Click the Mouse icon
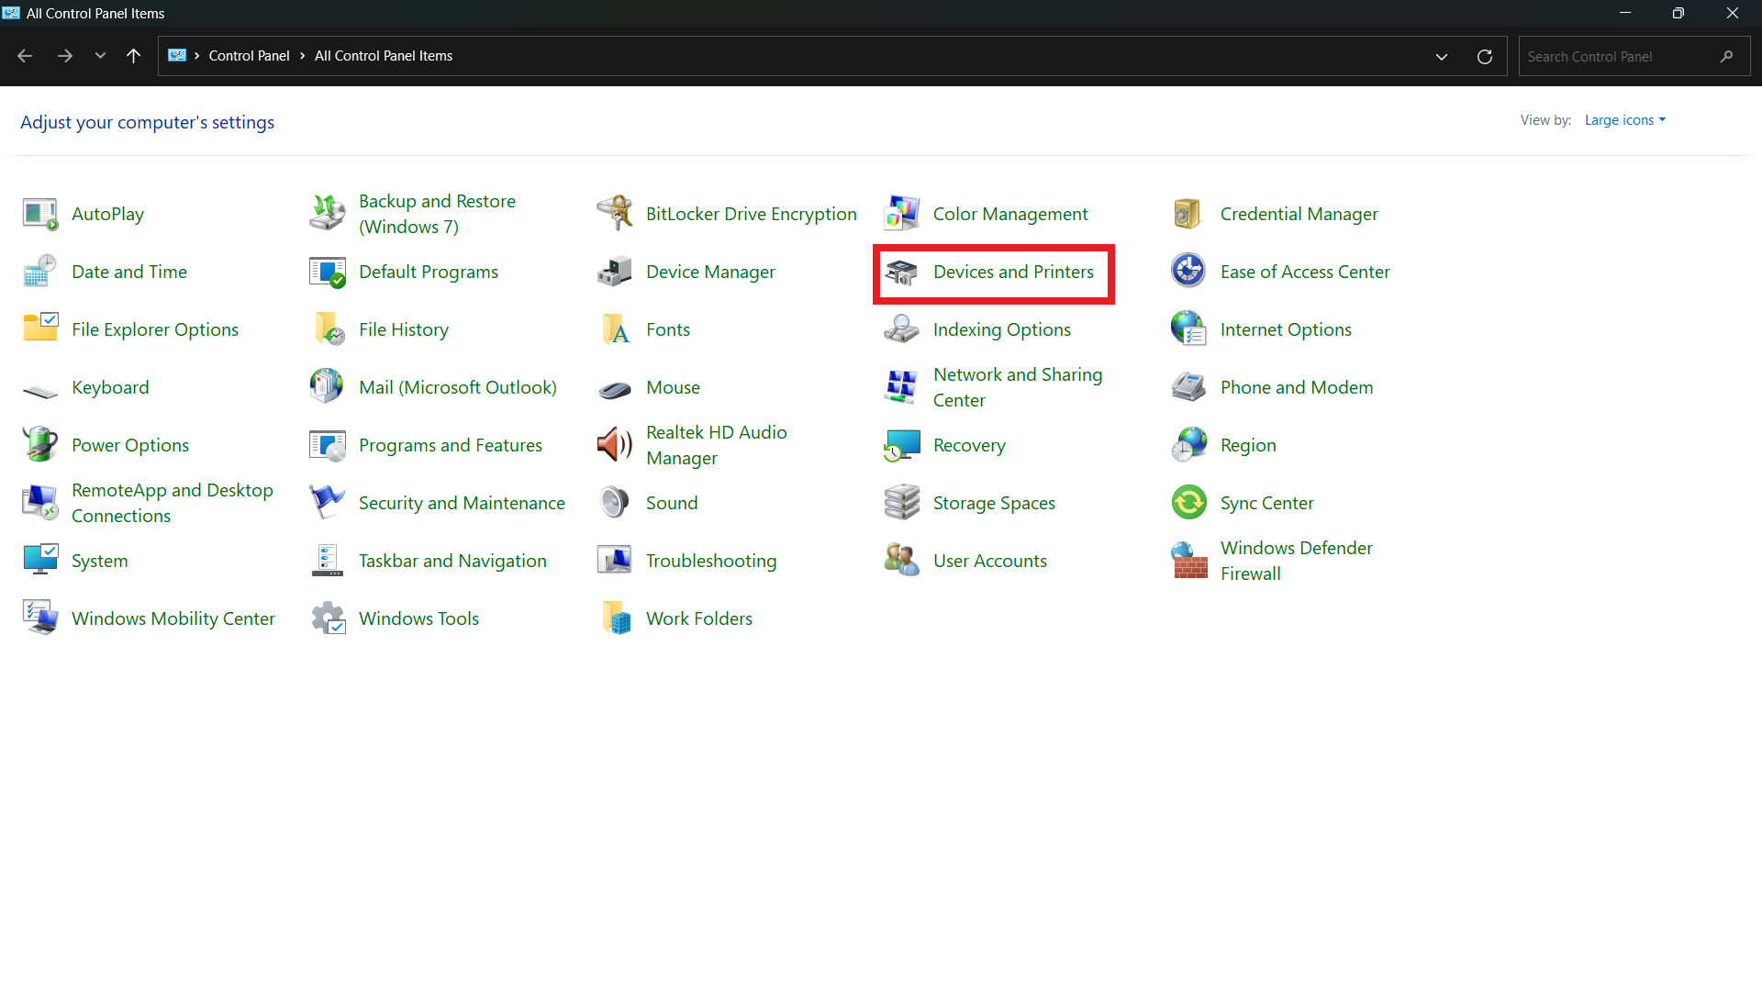1762x991 pixels. (615, 388)
